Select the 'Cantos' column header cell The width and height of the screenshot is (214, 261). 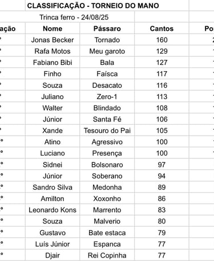(x=161, y=28)
